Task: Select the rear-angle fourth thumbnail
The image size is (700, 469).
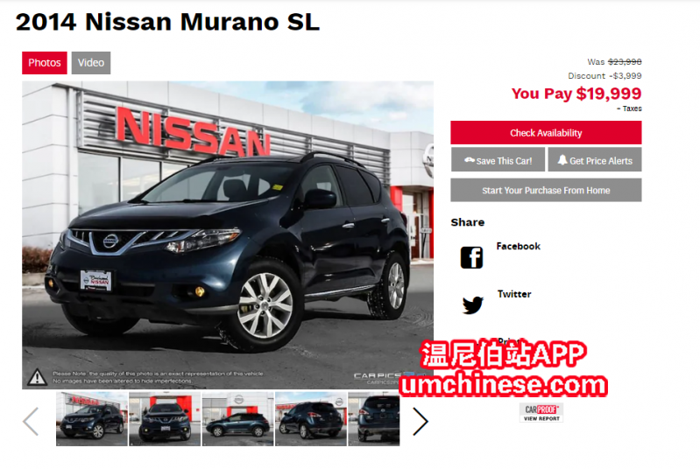Action: point(311,419)
